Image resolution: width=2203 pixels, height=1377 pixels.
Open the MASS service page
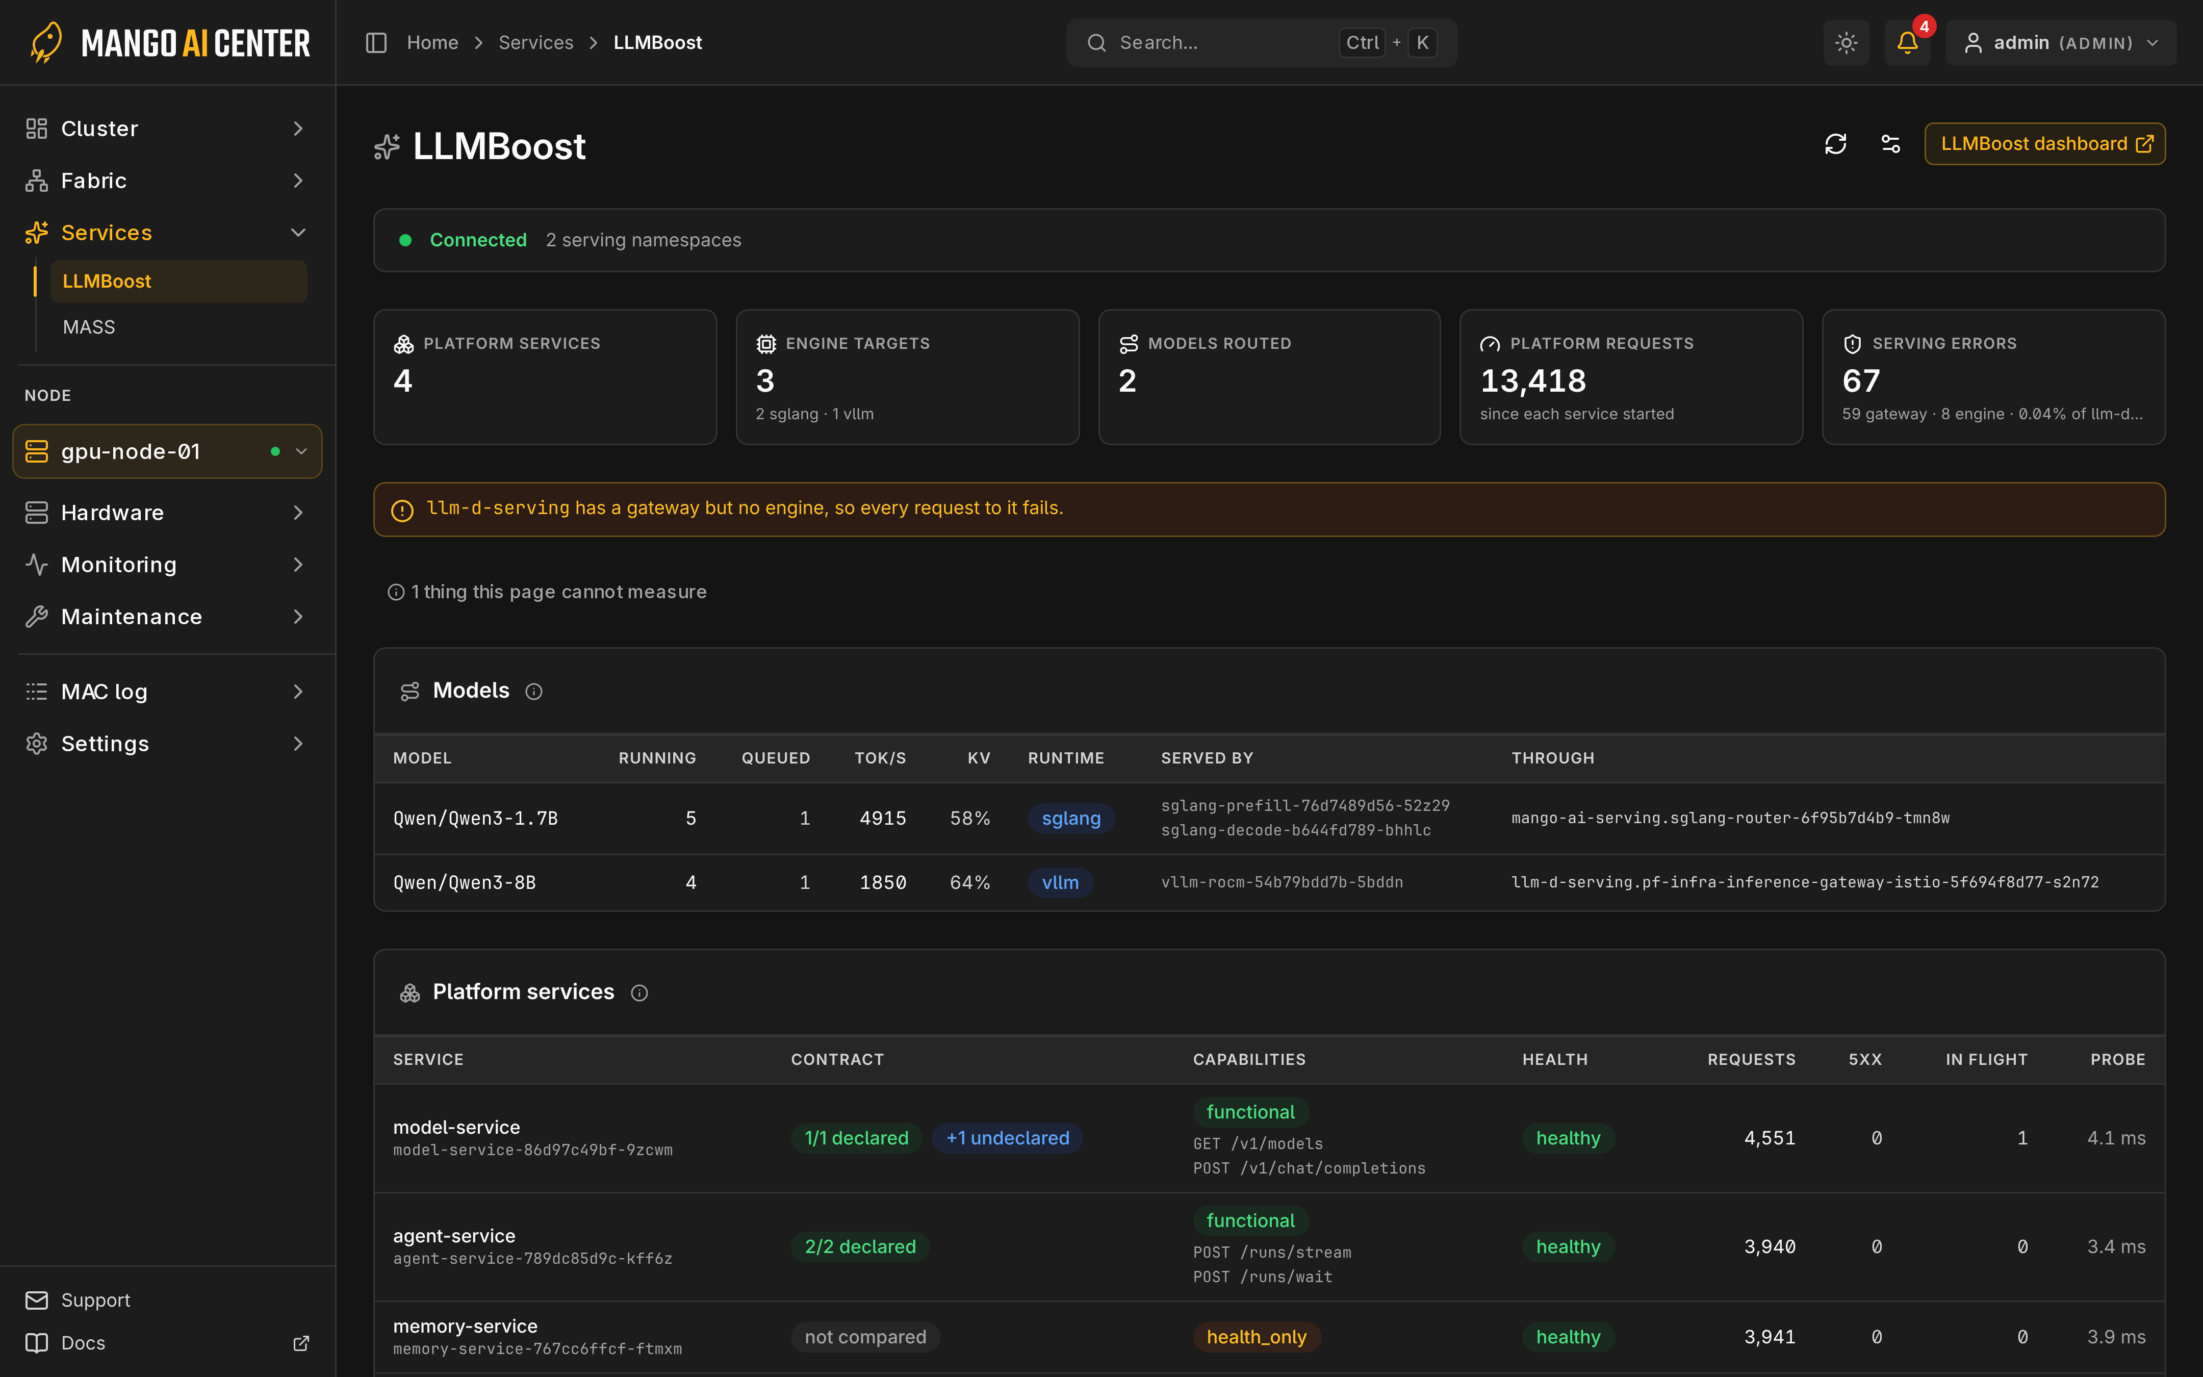178,327
